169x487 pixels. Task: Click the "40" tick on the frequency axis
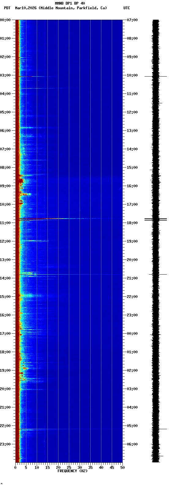101,468
